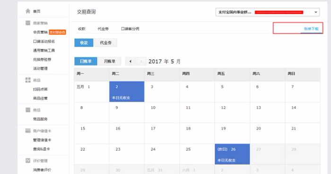331x174 pixels.
Task: Open 首页 in the sidebar
Action: coord(37,11)
